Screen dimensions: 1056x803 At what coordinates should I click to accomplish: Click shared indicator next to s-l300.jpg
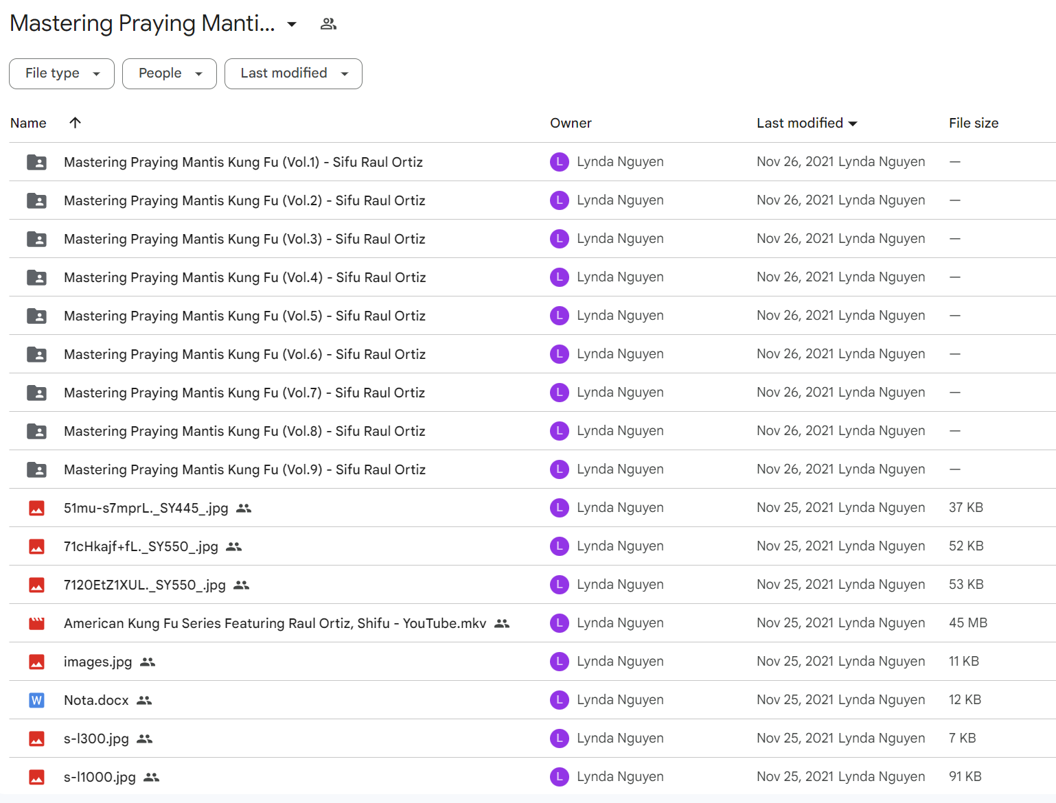pyautogui.click(x=145, y=738)
